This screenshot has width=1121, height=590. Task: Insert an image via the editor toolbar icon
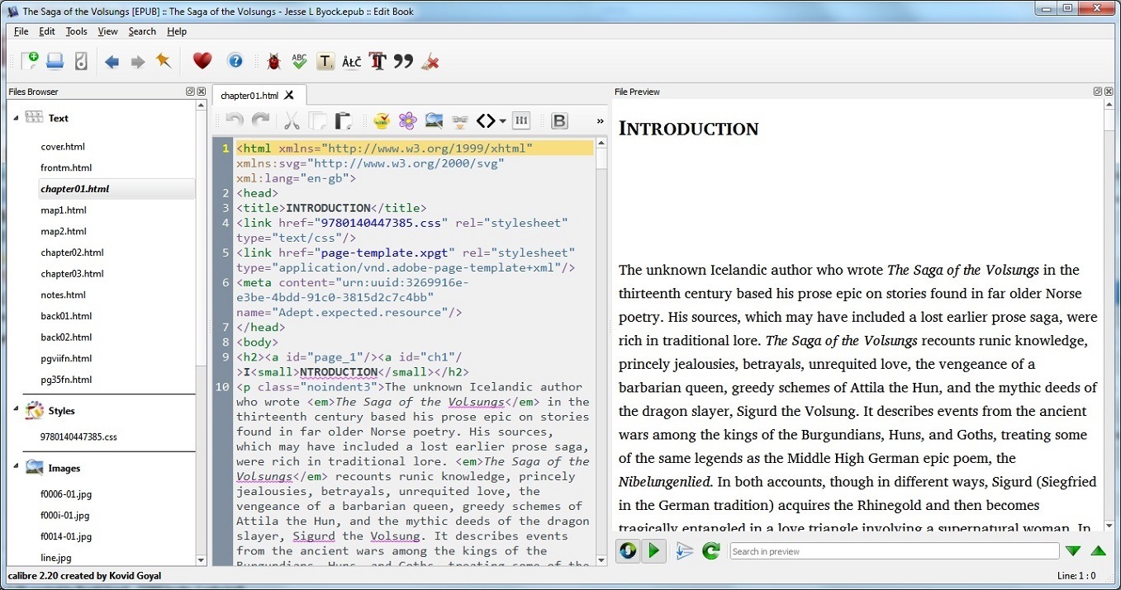click(x=434, y=120)
